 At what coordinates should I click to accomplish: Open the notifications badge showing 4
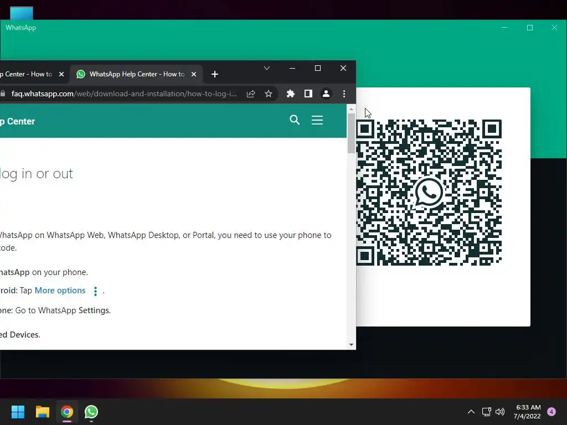tap(551, 412)
